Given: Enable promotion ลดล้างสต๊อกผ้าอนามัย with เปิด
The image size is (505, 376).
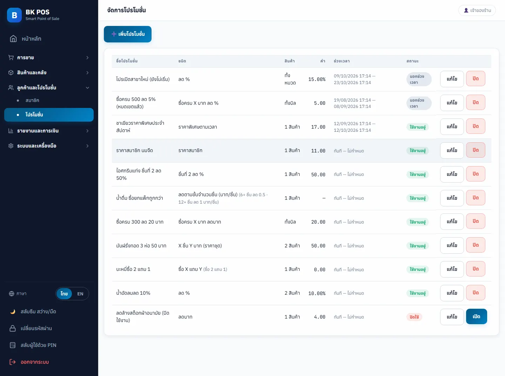Looking at the screenshot, I should click(476, 316).
